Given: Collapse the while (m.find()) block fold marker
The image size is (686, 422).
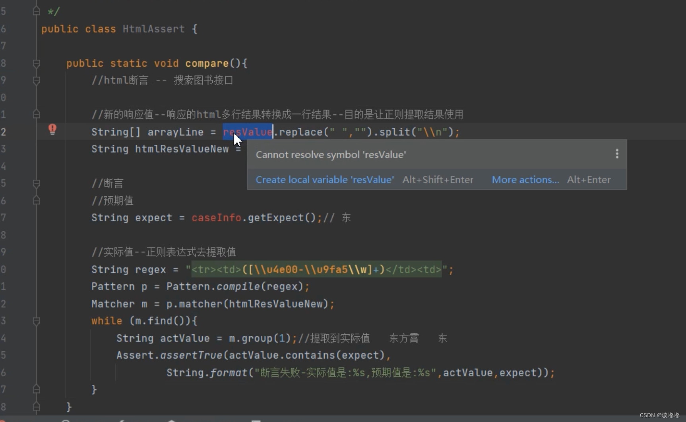Looking at the screenshot, I should (36, 321).
